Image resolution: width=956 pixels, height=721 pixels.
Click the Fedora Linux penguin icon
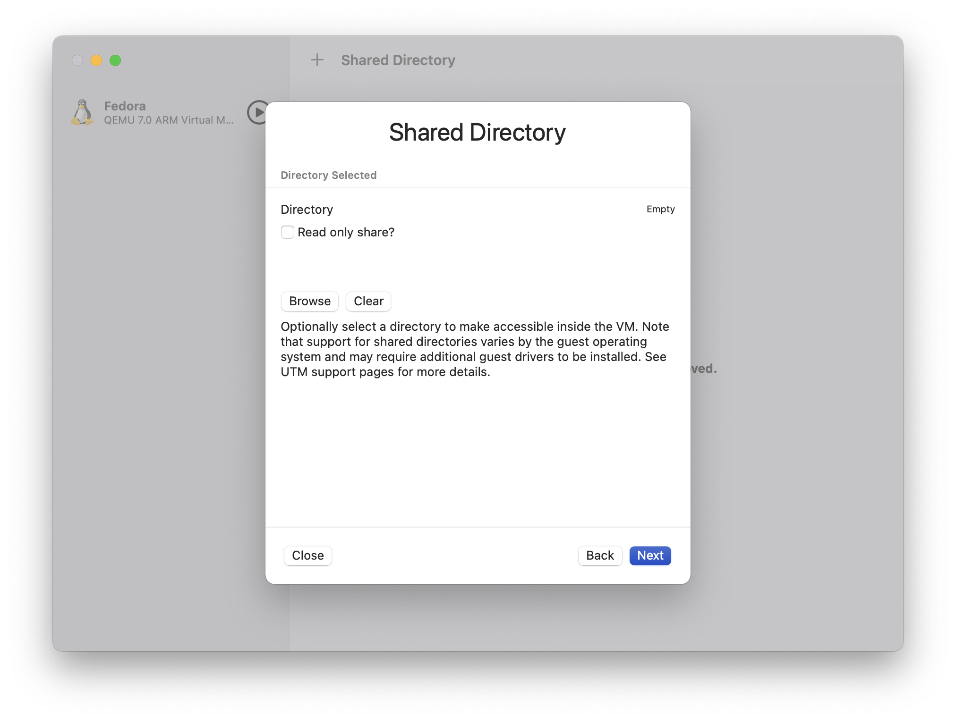tap(83, 111)
